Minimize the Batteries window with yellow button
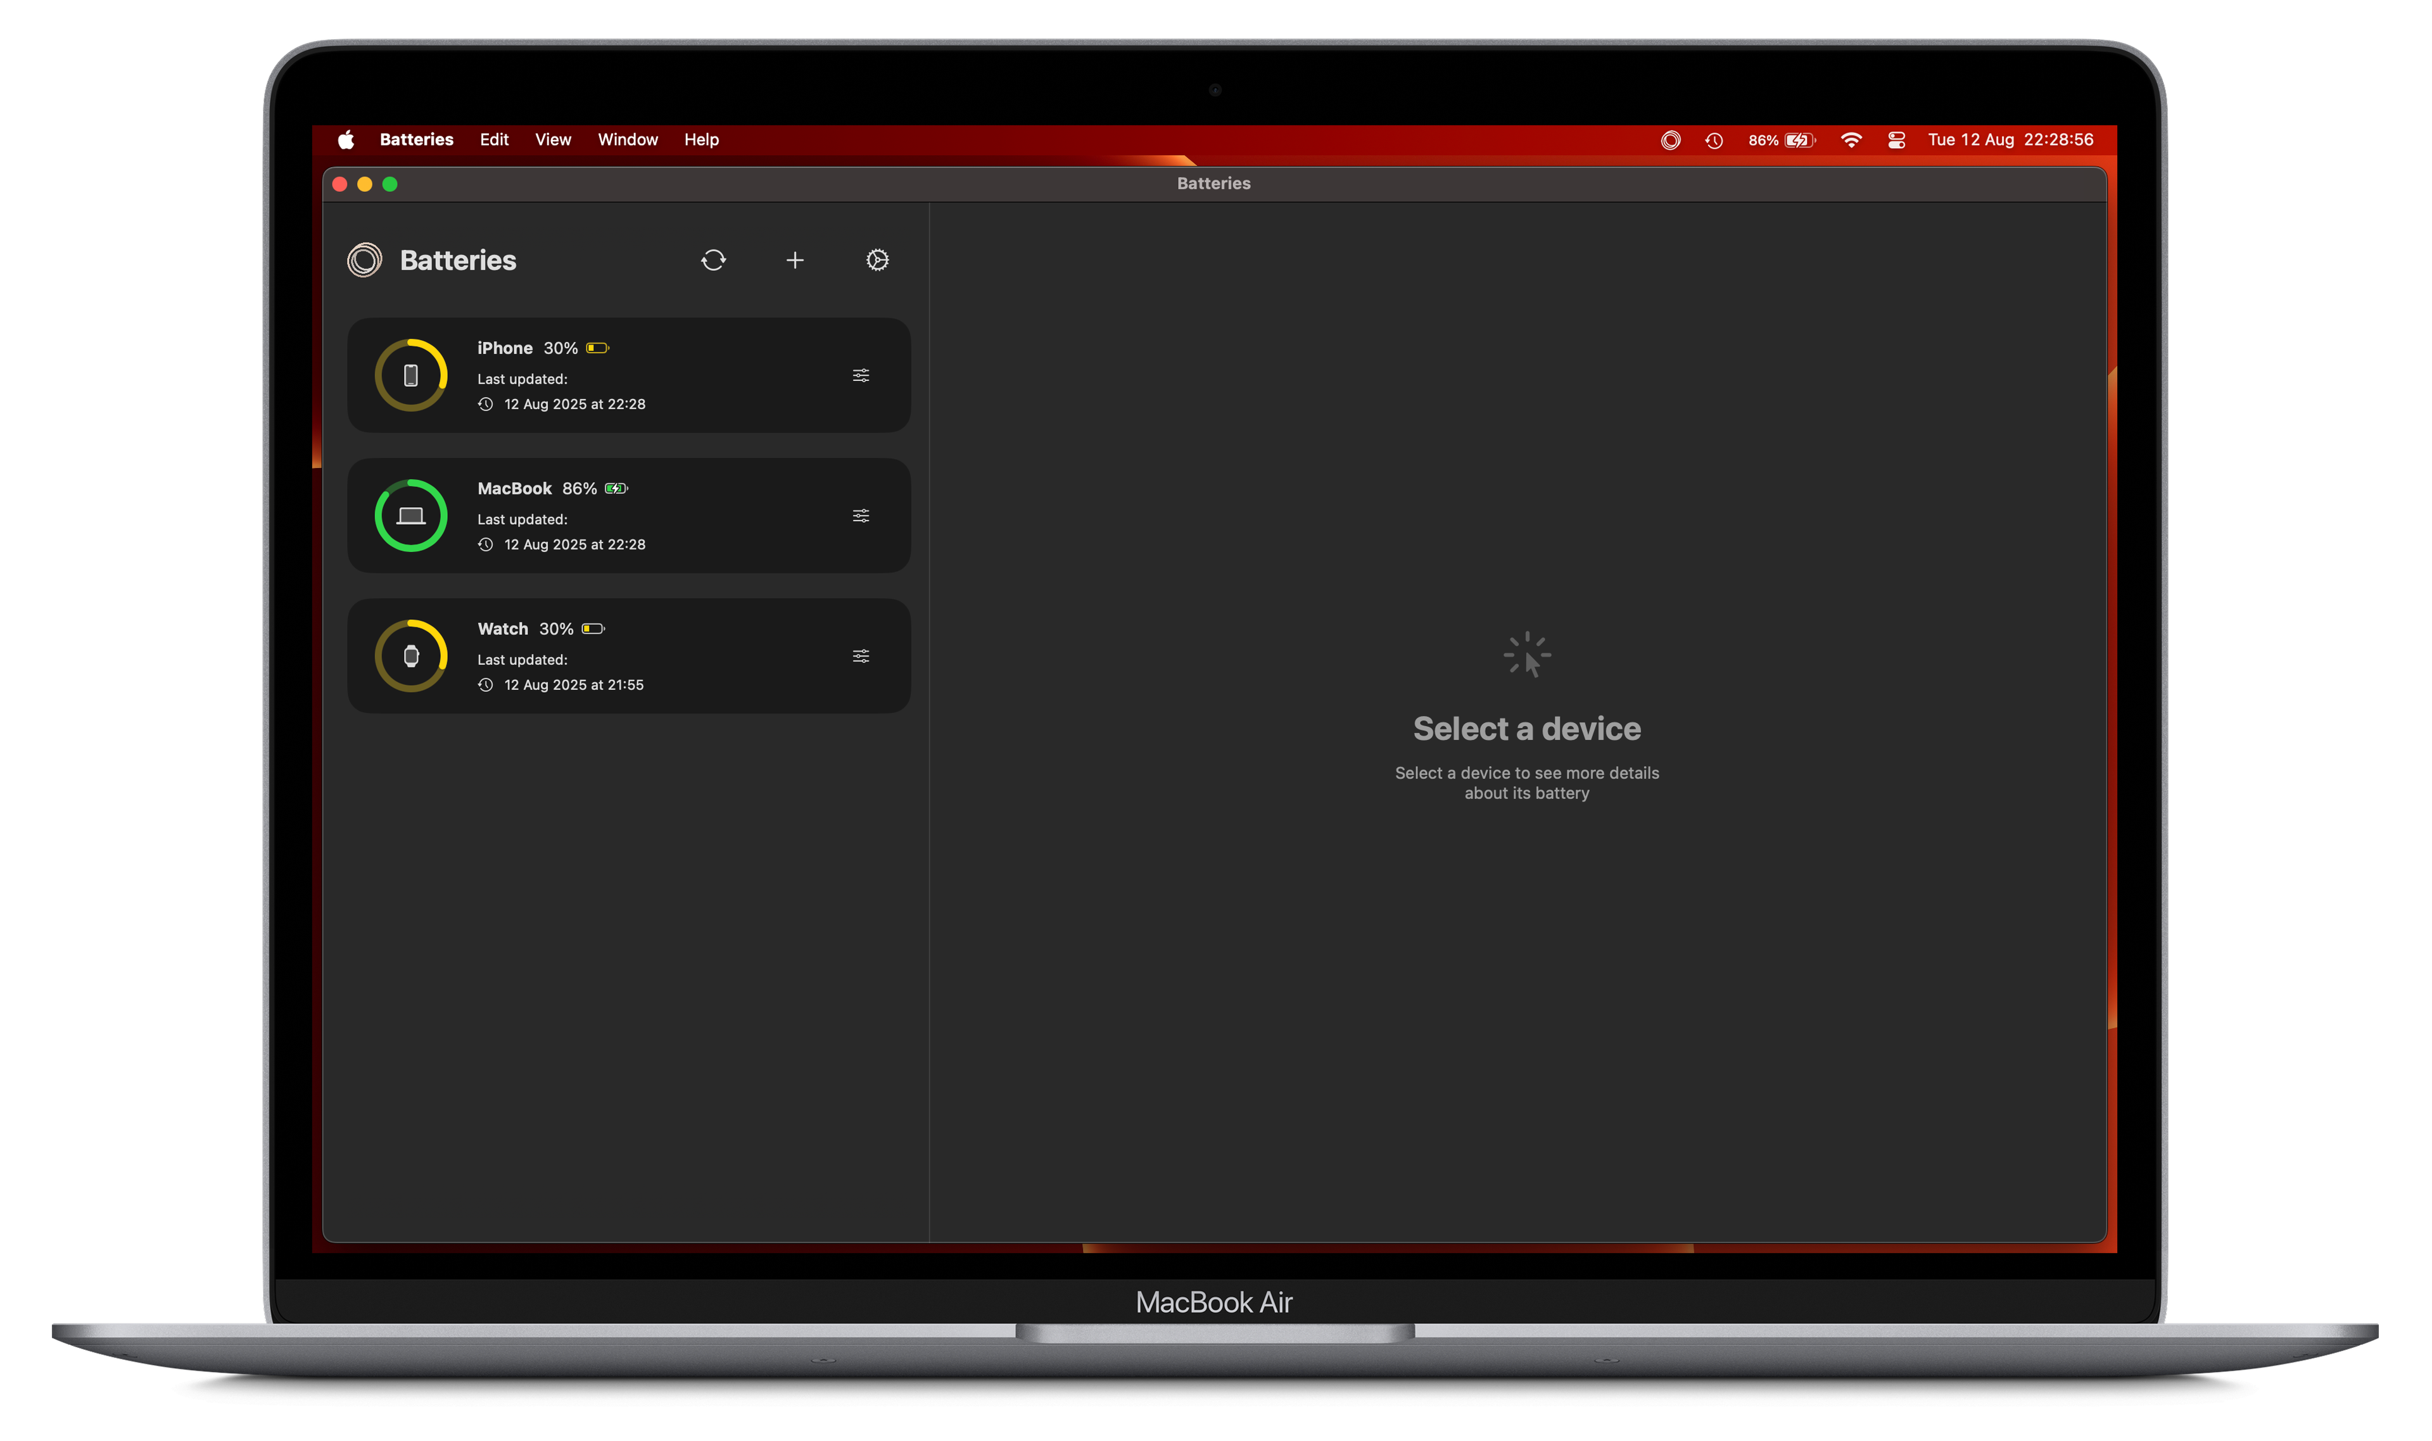The image size is (2432, 1441). coord(364,184)
